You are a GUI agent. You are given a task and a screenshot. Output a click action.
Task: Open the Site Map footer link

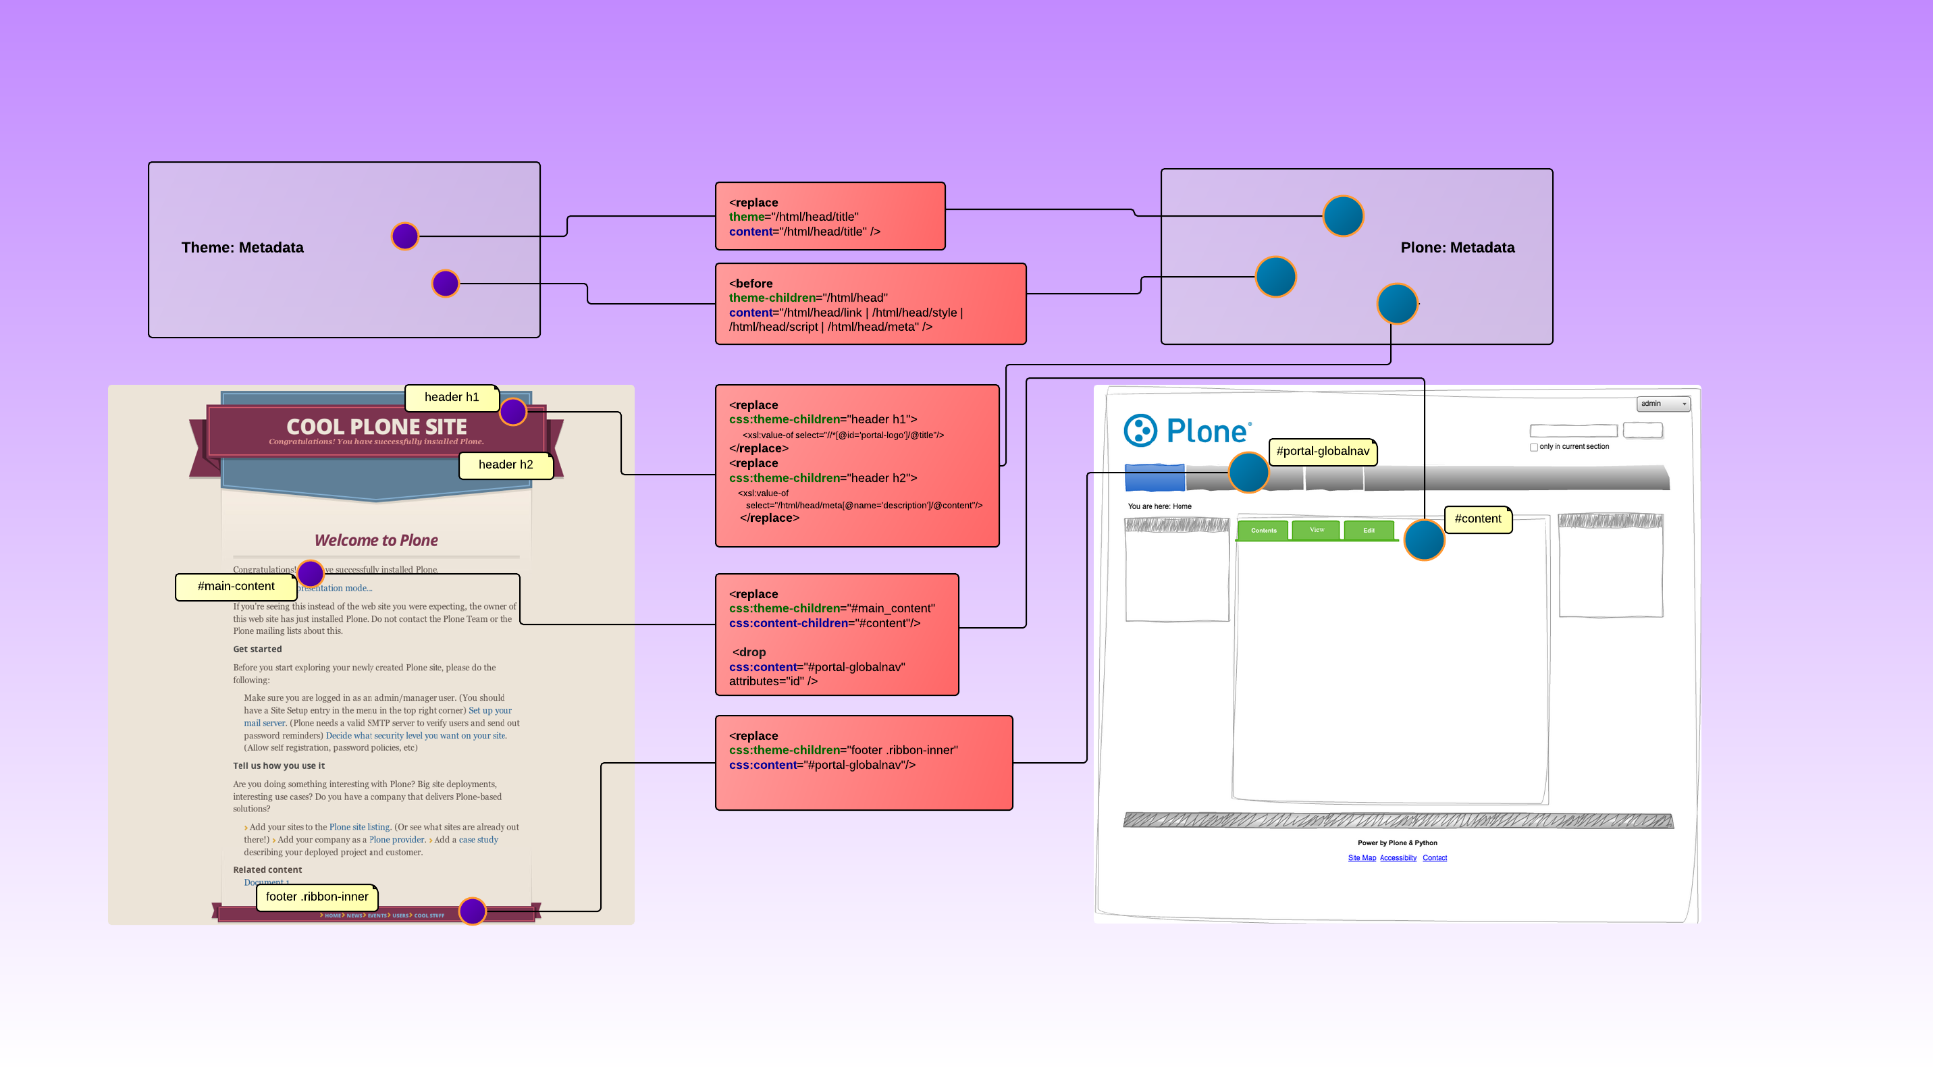[1361, 857]
